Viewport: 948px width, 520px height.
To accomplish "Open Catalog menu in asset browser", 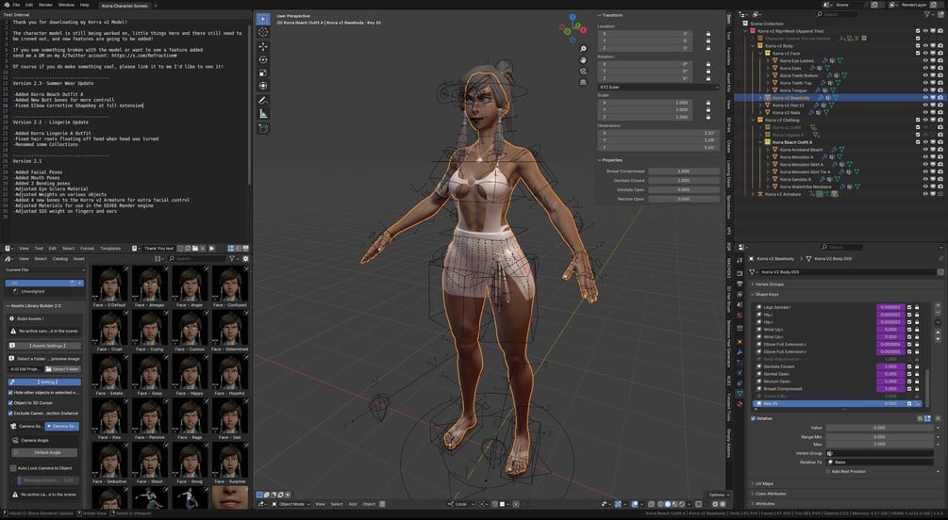I will coord(60,258).
